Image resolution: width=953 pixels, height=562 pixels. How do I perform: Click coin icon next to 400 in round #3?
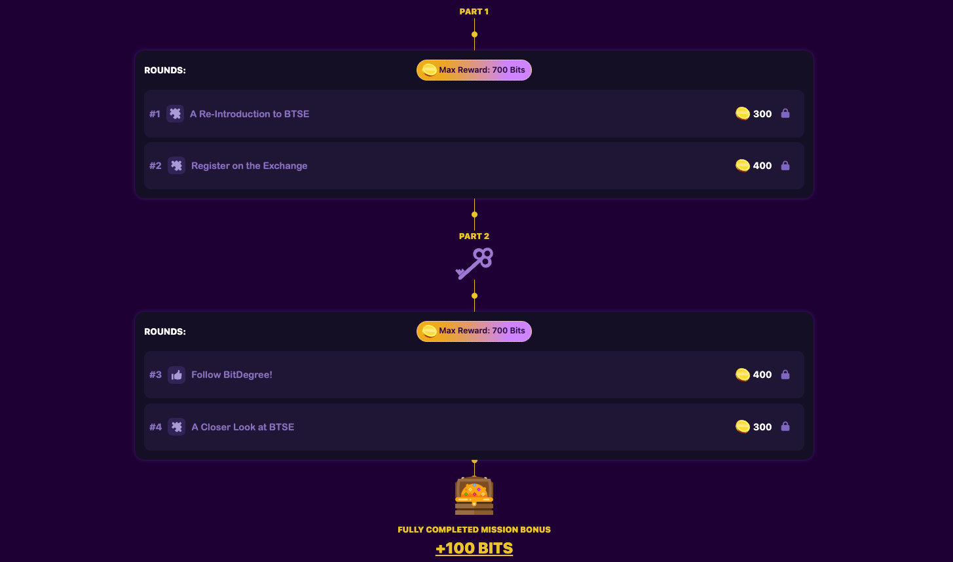click(x=742, y=375)
